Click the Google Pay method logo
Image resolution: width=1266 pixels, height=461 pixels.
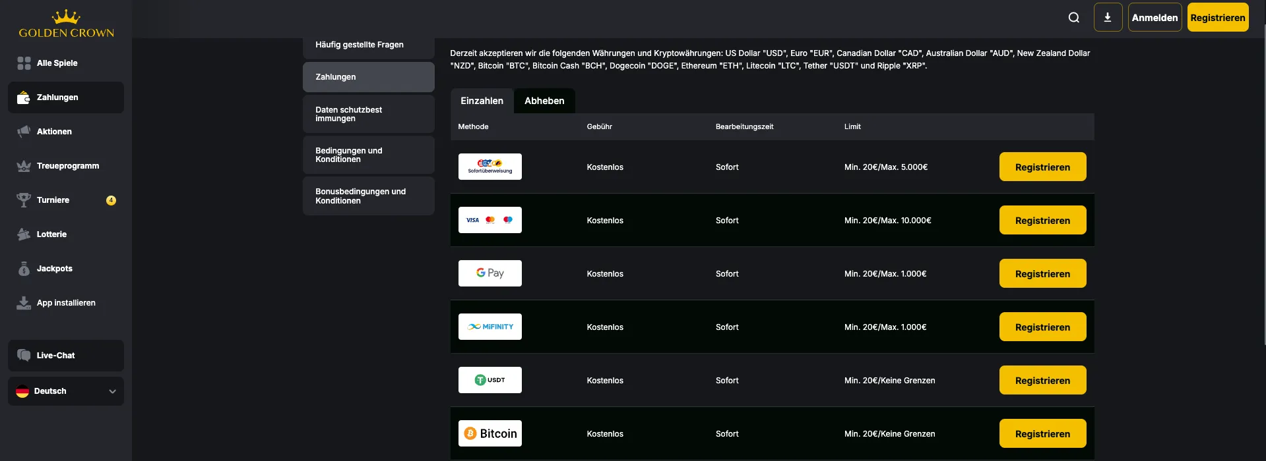(490, 273)
